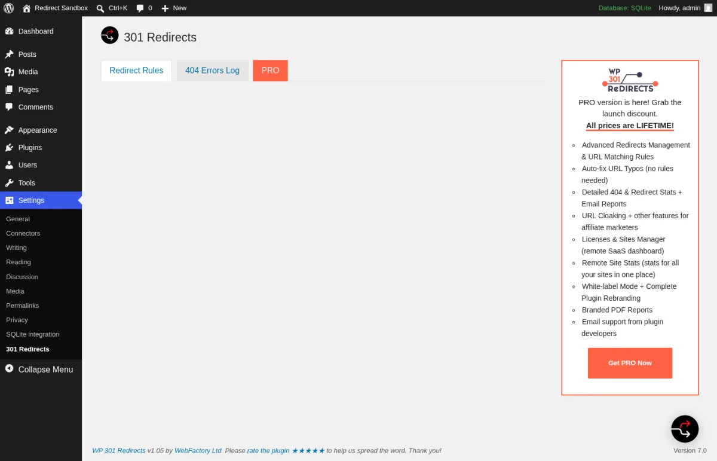Screen dimensions: 717x461
Task: Click Redirect Sandbox site name
Action: point(61,8)
